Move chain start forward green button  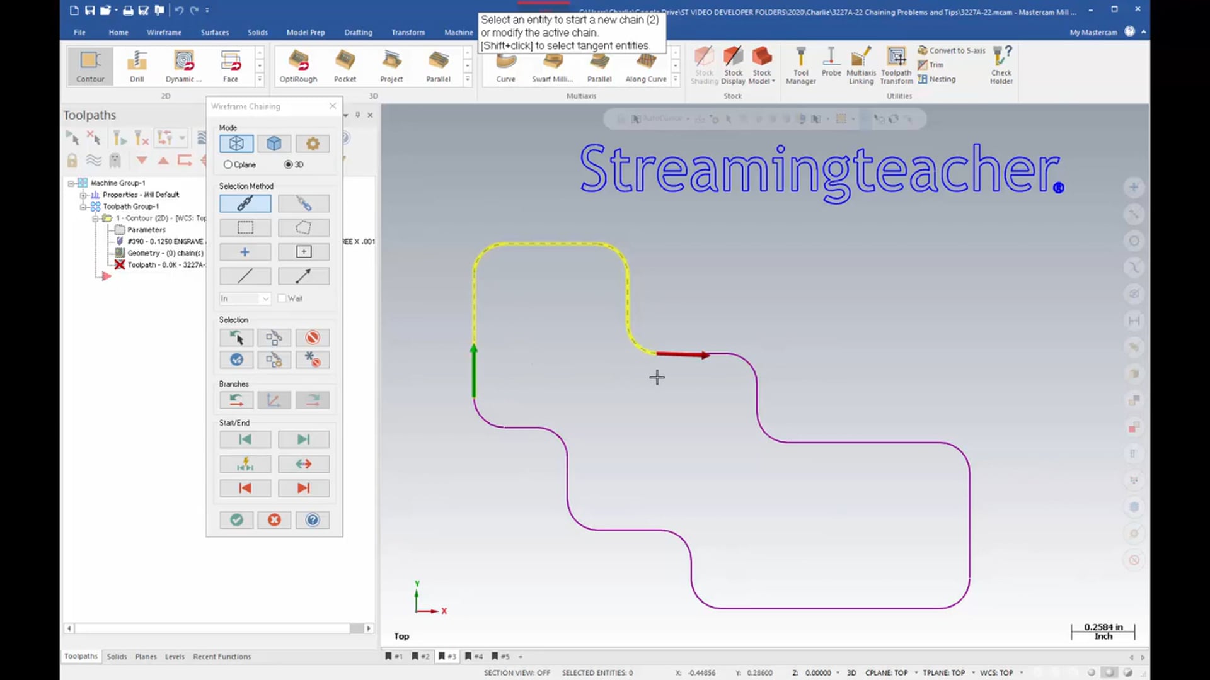coord(304,439)
